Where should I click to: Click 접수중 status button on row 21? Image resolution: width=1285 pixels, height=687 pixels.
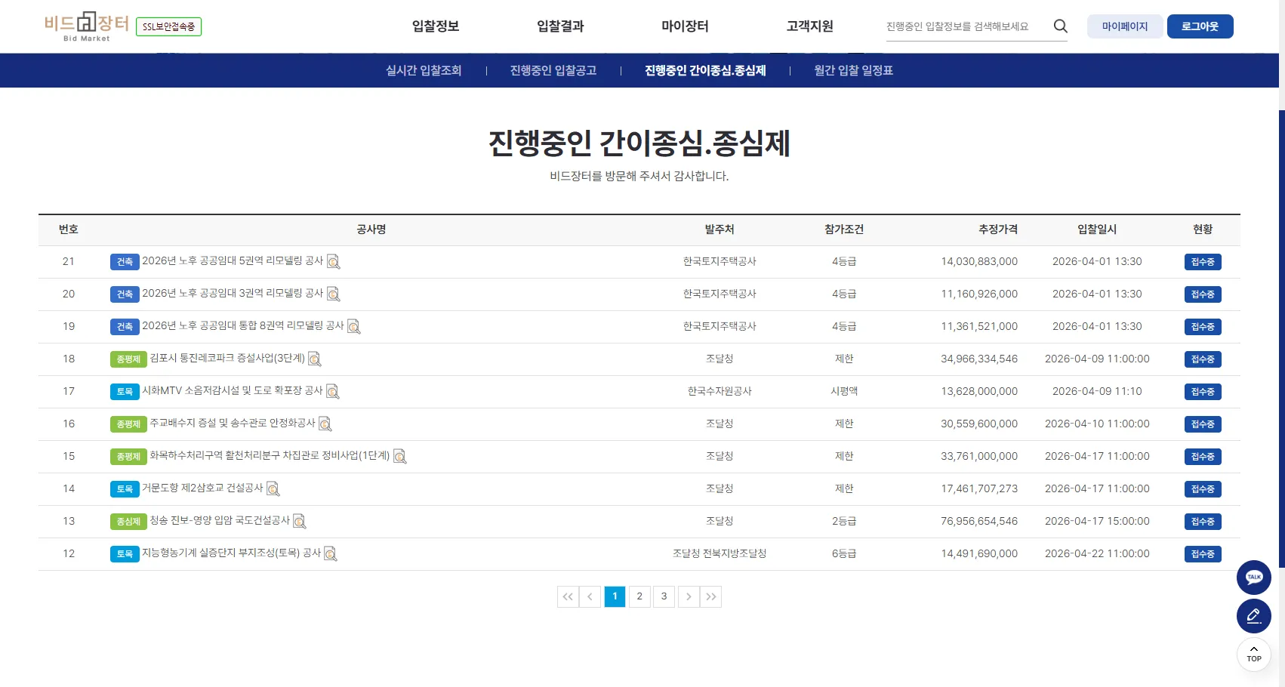pyautogui.click(x=1203, y=262)
